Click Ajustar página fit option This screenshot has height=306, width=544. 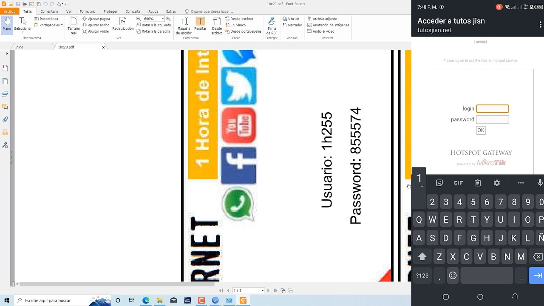point(96,19)
